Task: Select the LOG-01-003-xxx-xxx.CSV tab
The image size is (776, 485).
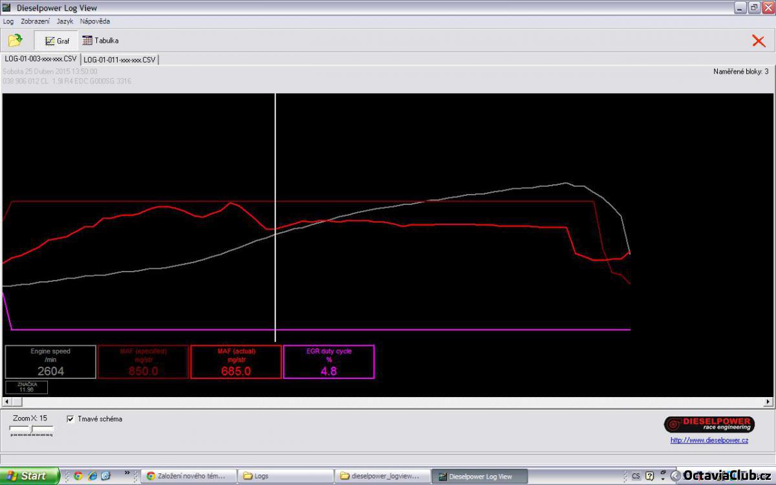Action: tap(41, 59)
